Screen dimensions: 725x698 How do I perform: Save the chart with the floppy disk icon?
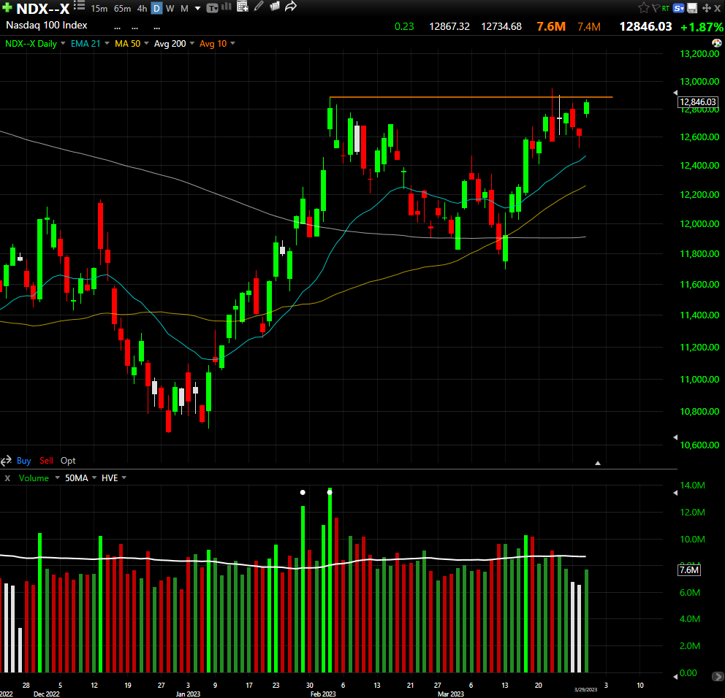692,8
